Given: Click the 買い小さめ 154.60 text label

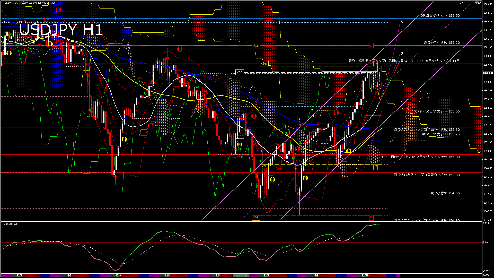Looking at the screenshot, I should click(x=445, y=193).
